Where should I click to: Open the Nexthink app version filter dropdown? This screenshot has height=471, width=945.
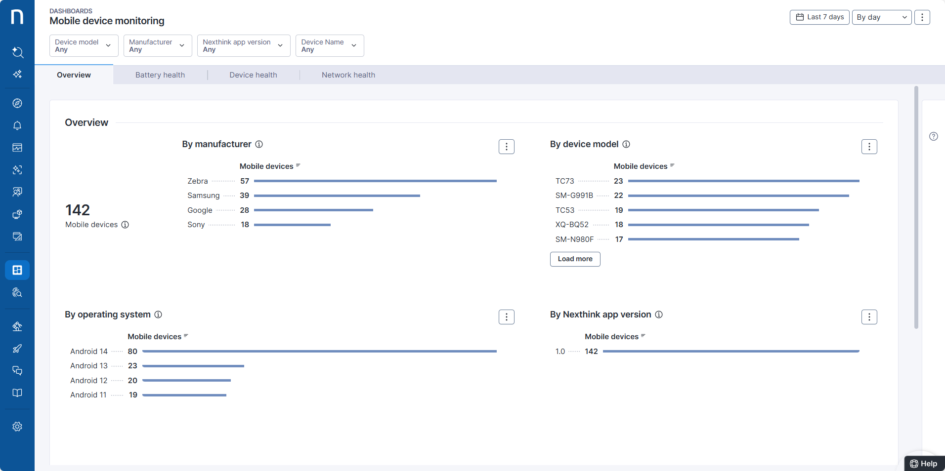pyautogui.click(x=243, y=46)
